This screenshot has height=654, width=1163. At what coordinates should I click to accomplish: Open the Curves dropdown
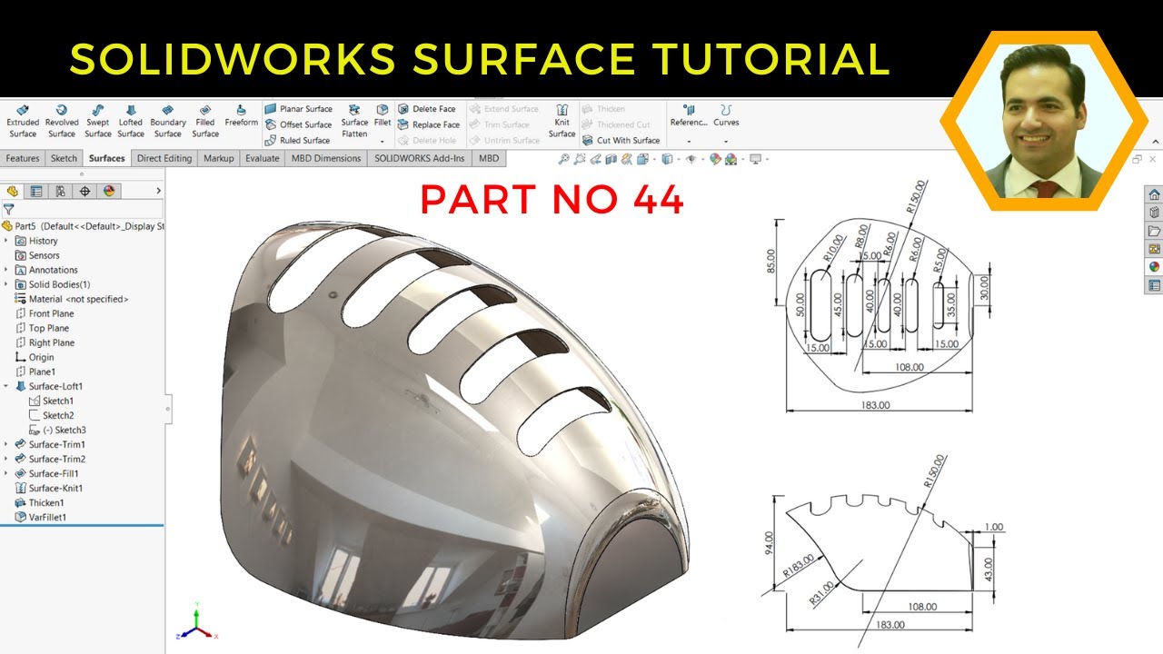[726, 141]
